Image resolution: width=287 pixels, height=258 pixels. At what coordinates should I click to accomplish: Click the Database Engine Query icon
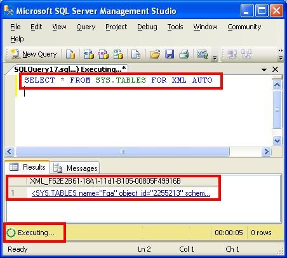pyautogui.click(x=70, y=54)
